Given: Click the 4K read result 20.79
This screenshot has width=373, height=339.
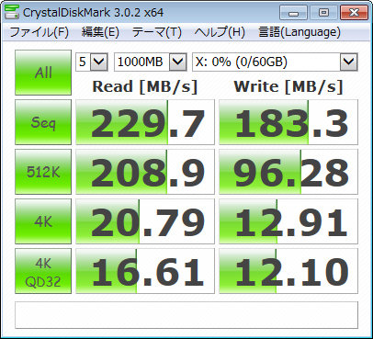Looking at the screenshot, I should click(145, 221).
